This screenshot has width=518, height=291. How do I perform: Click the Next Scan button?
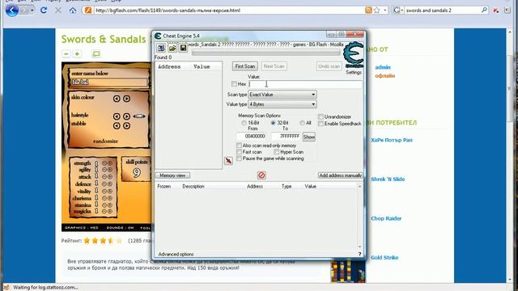[x=274, y=66]
